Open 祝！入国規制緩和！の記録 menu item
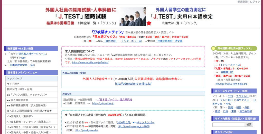The height and width of the screenshot is (134, 263). [32, 111]
